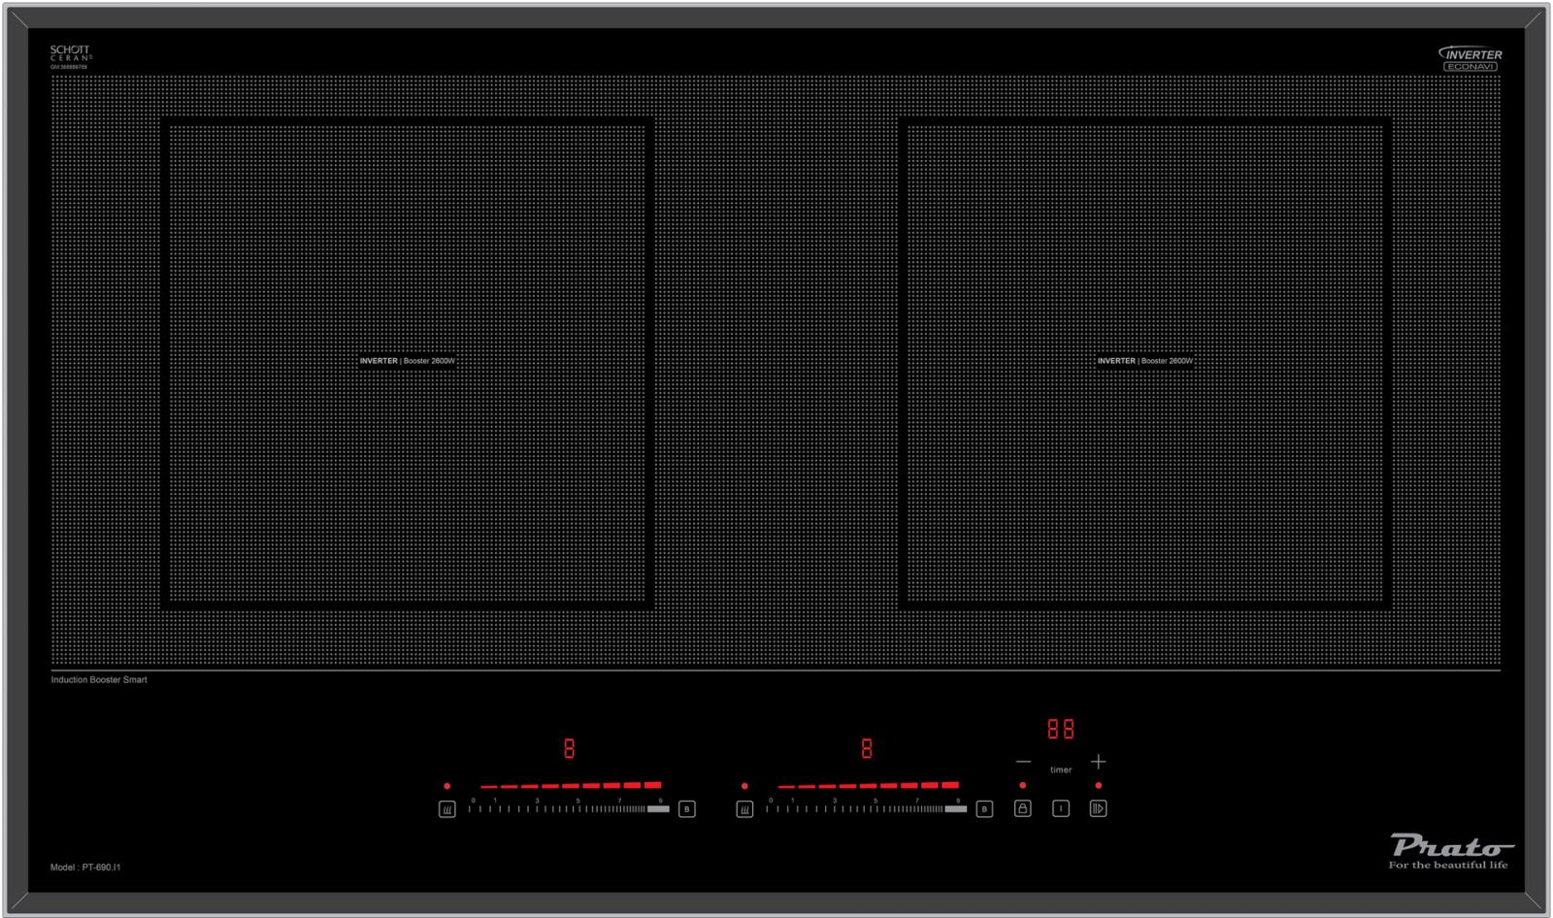Decrease the timer with the minus button
This screenshot has height=918, width=1553.
click(1023, 762)
